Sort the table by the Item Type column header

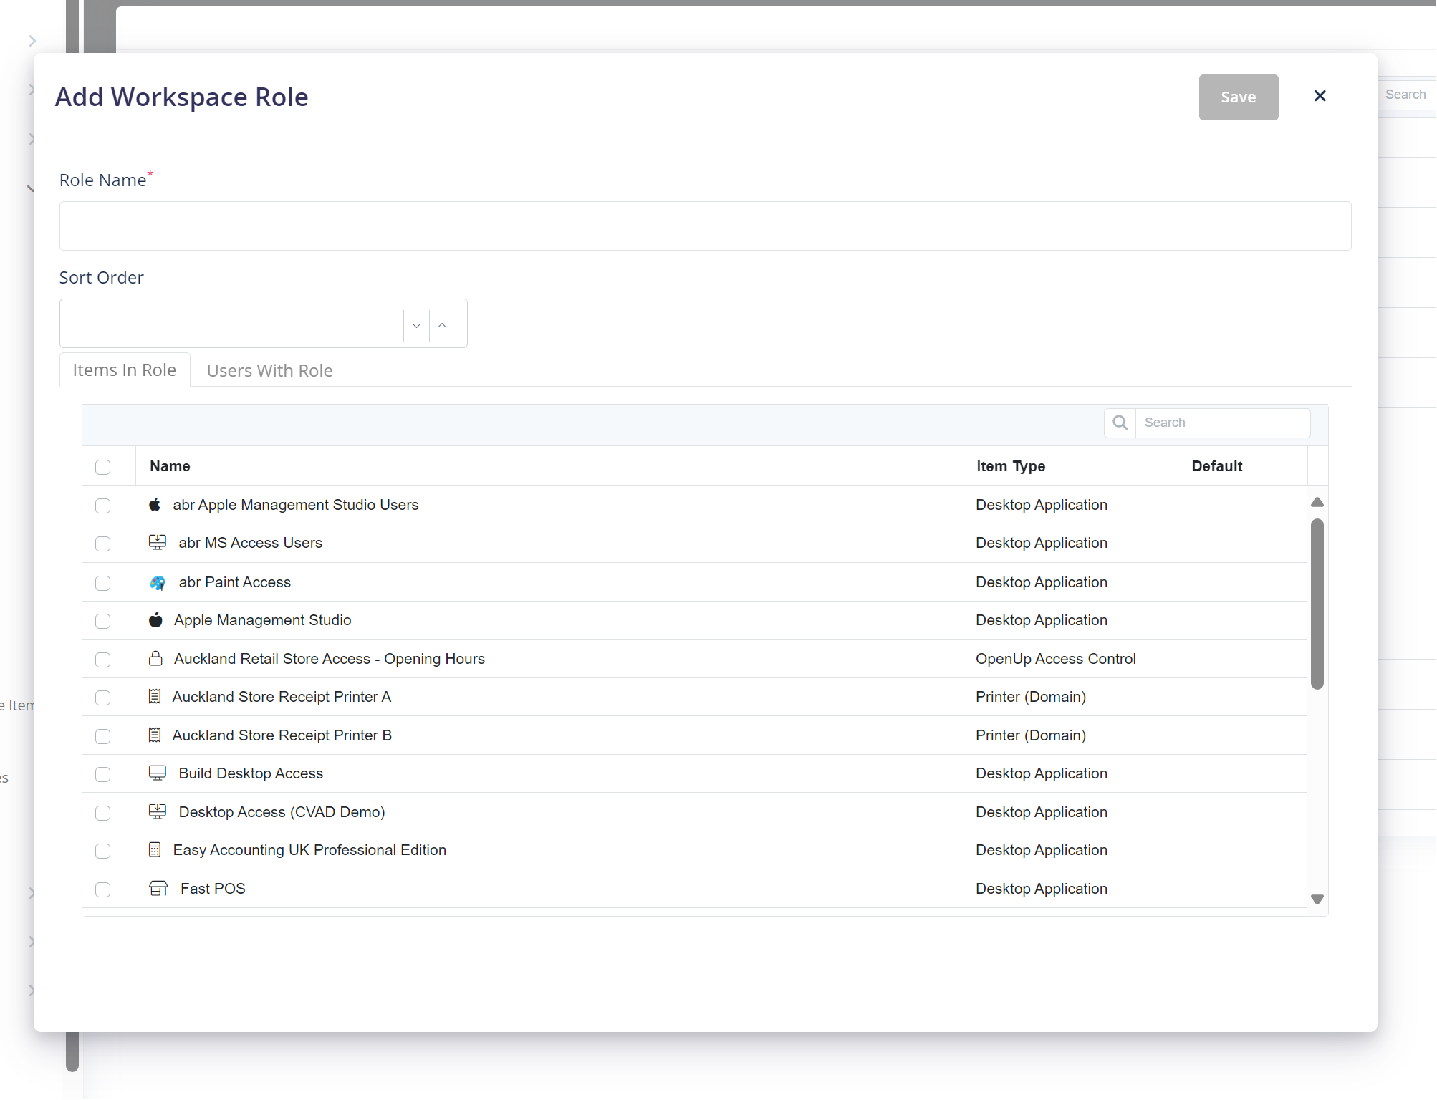[x=1010, y=466]
